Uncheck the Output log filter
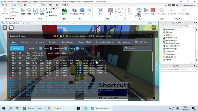Viewport: 198px width, 111px height. pyautogui.click(x=40, y=48)
